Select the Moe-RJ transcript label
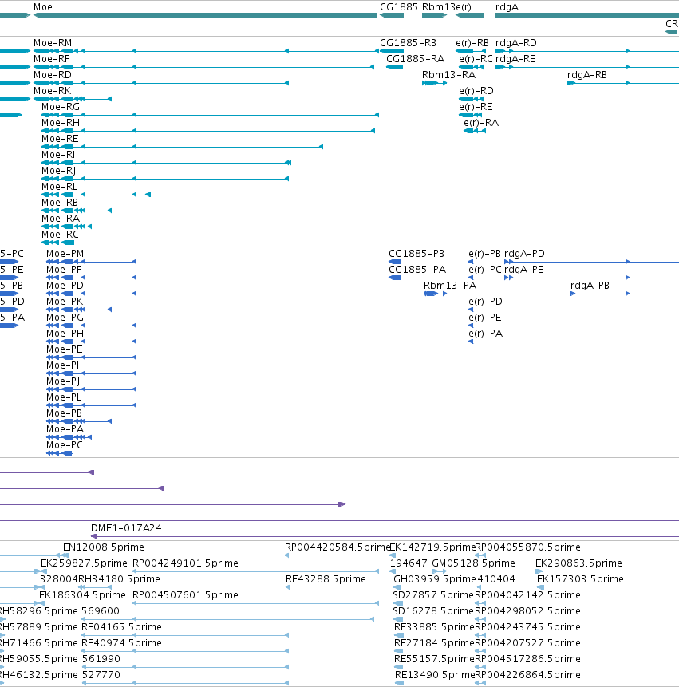679x687 pixels. tap(59, 171)
